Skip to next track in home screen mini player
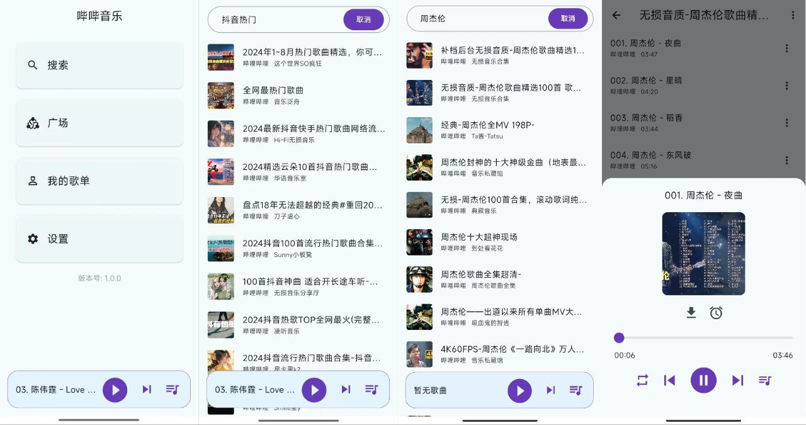806x425 pixels. 147,390
